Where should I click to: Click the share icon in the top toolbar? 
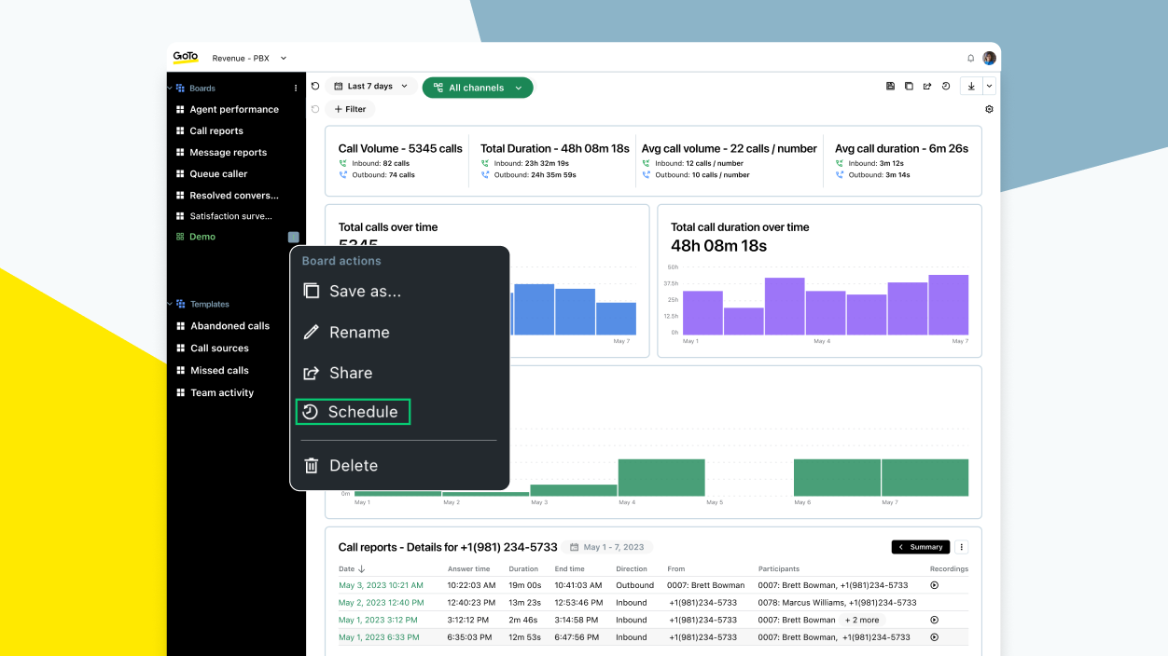(927, 86)
